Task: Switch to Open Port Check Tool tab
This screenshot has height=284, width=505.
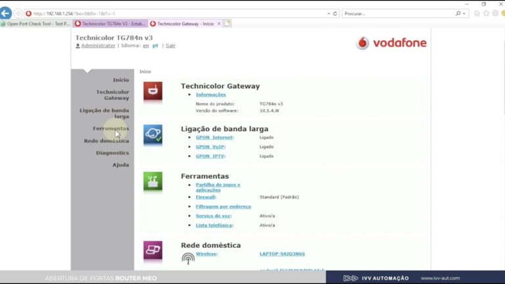Action: click(x=36, y=24)
